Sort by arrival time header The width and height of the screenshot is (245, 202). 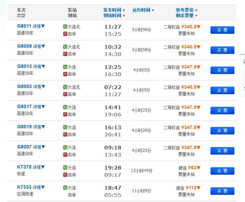click(x=114, y=15)
